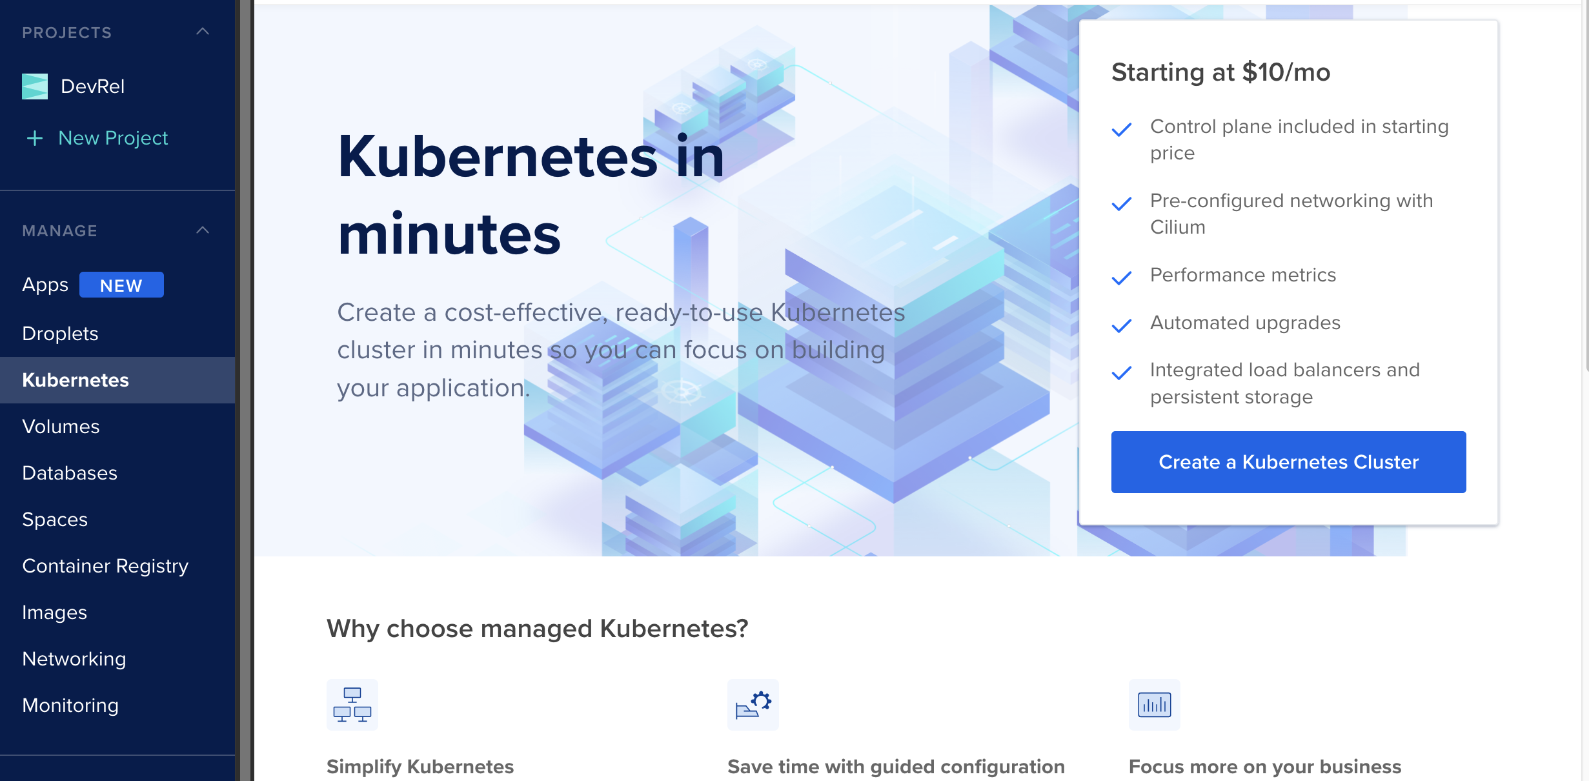Select the Images menu item
1589x781 pixels.
pyautogui.click(x=54, y=611)
